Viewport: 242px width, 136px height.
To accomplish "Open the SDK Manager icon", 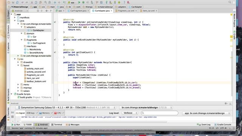I will (115, 2).
